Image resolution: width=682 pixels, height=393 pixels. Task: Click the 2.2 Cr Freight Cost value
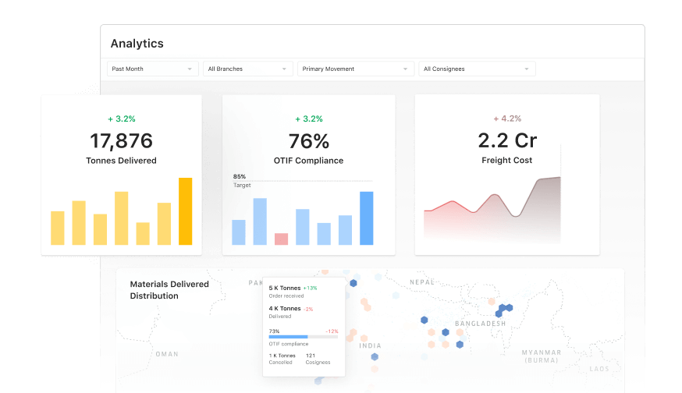[x=506, y=141]
